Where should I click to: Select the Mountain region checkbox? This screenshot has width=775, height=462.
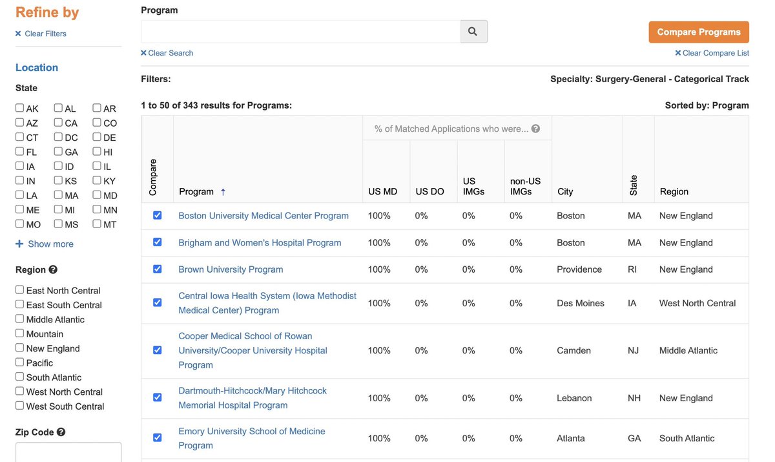19,333
